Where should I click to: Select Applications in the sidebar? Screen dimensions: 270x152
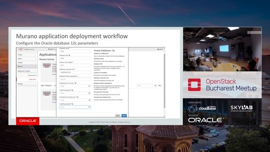(32, 79)
